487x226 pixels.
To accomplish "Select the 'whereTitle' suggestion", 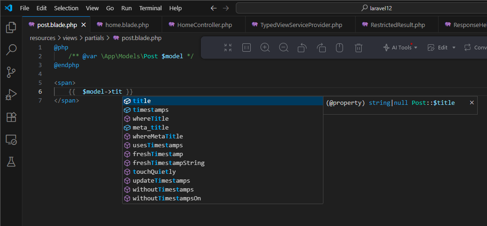I will tap(222, 119).
